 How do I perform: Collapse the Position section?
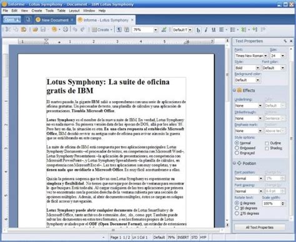234,163
